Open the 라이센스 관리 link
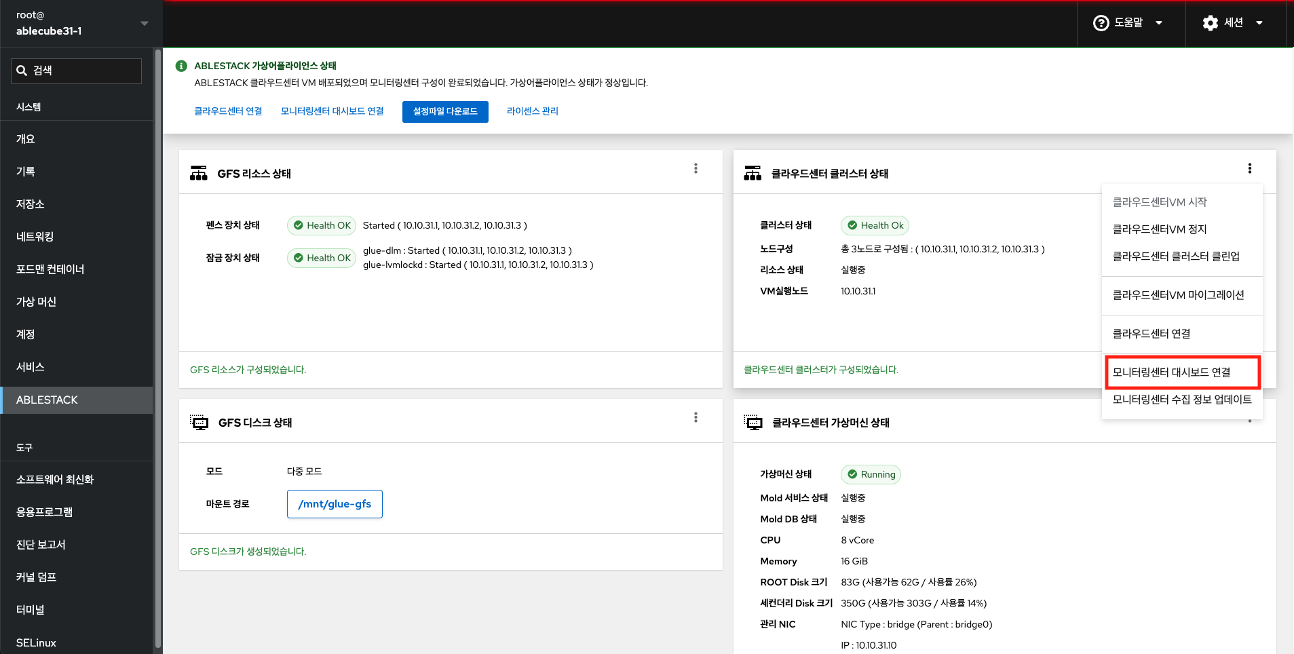 (532, 111)
